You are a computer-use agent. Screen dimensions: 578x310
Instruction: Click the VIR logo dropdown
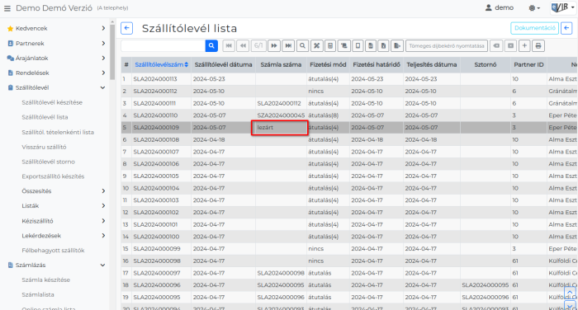coord(562,7)
